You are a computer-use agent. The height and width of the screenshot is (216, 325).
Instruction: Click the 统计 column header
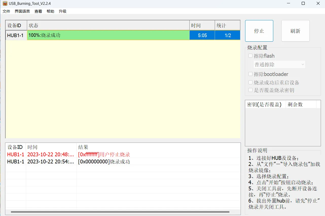(x=227, y=25)
